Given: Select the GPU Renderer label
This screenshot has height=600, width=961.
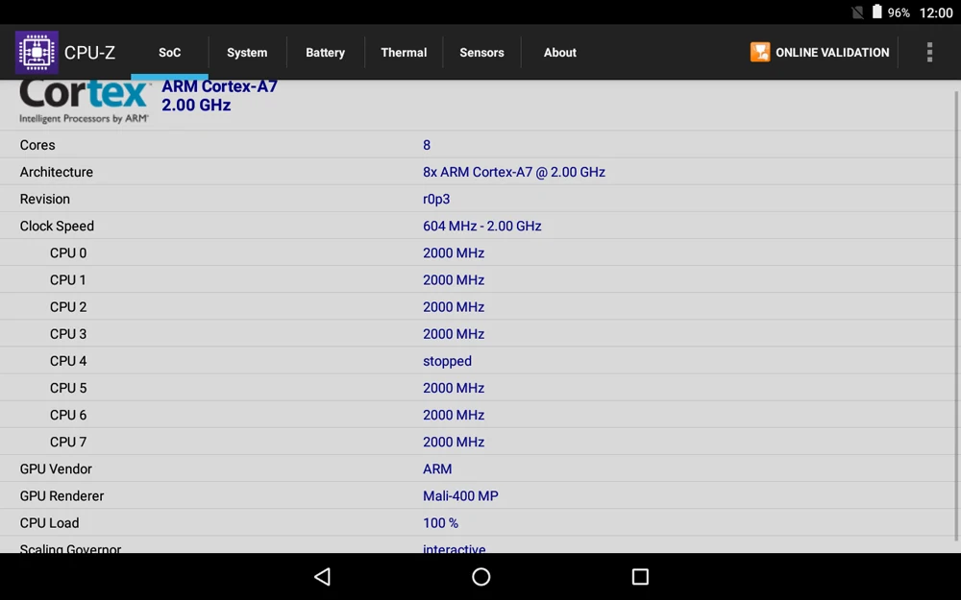Looking at the screenshot, I should pyautogui.click(x=62, y=495).
